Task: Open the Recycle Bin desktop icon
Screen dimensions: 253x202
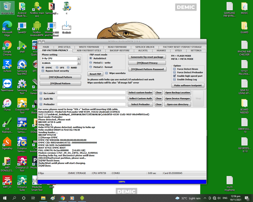Action: [7, 8]
